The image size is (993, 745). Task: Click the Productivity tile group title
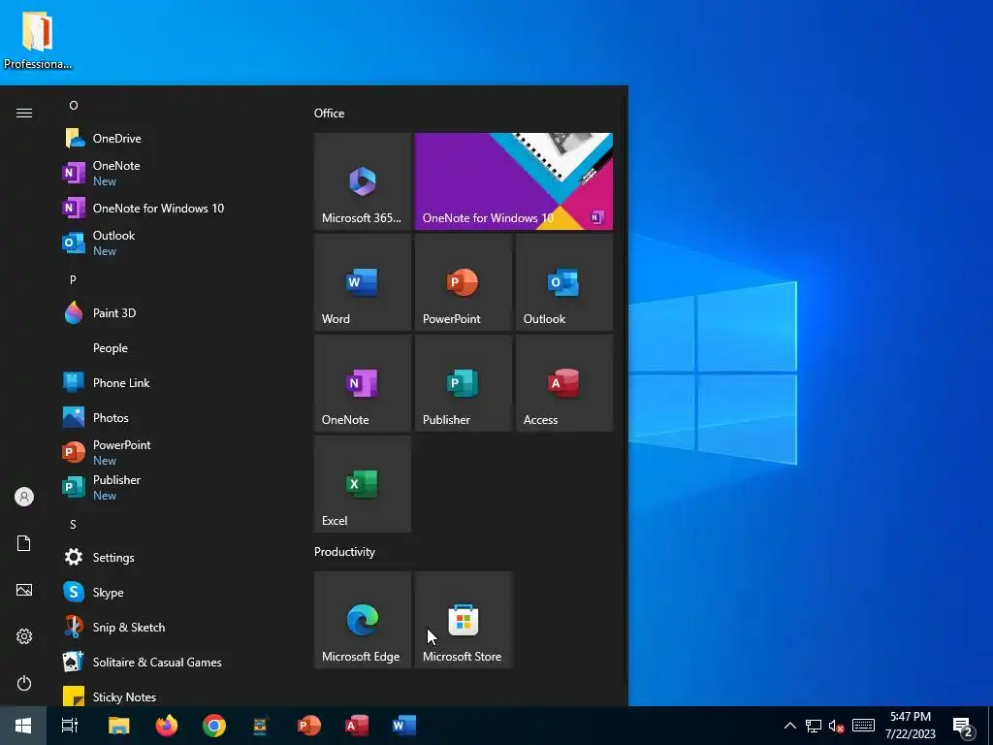click(x=344, y=552)
